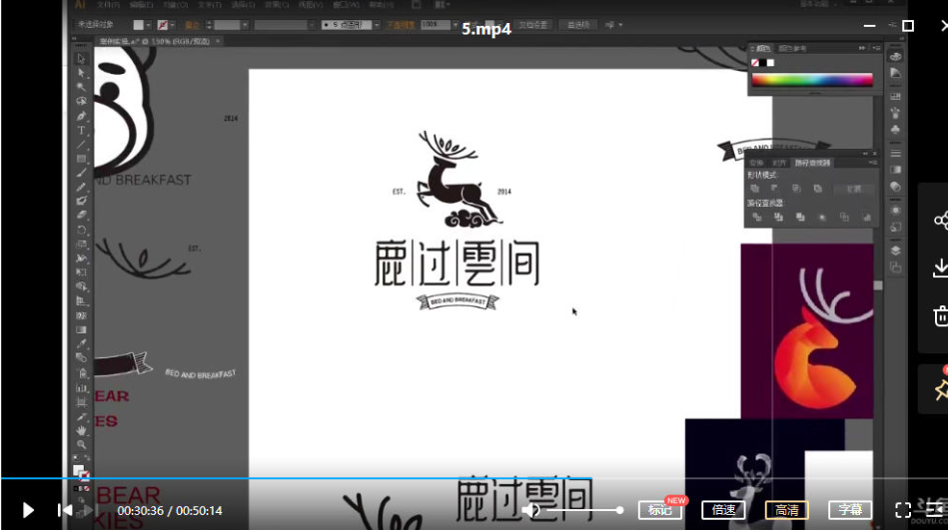Open the 倍速 playback speed button
Screen dimensions: 948x530
[723, 510]
